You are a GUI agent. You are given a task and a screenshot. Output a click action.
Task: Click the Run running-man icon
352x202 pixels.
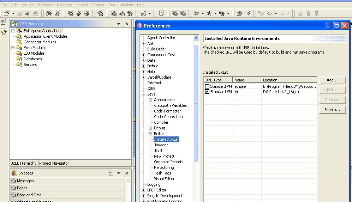(x=209, y=13)
